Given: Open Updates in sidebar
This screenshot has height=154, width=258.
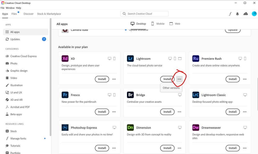Looking at the screenshot, I should click(x=26, y=39).
